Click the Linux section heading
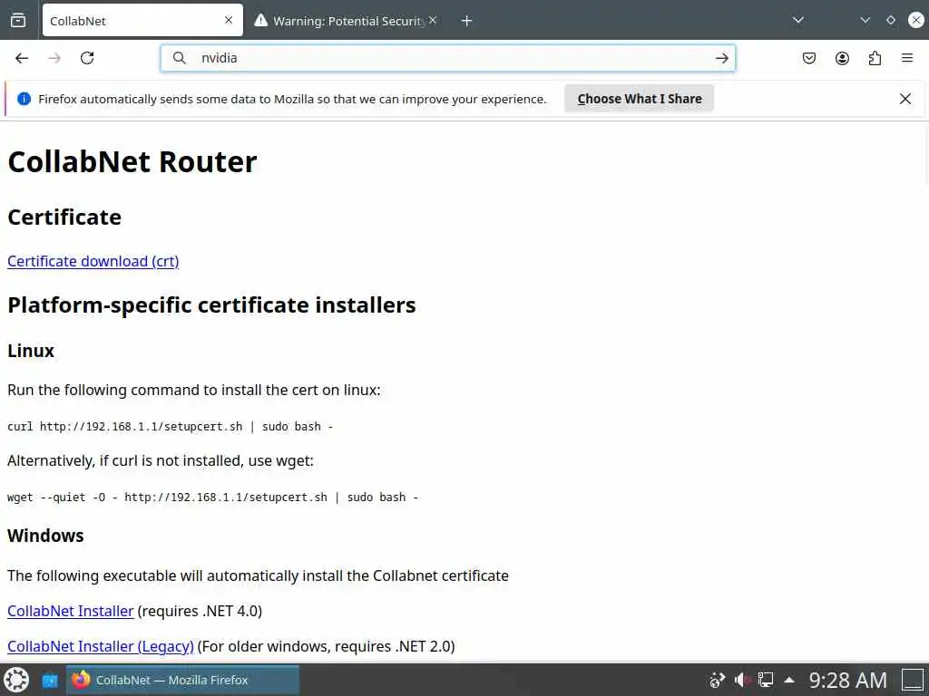The height and width of the screenshot is (696, 929). (x=31, y=351)
